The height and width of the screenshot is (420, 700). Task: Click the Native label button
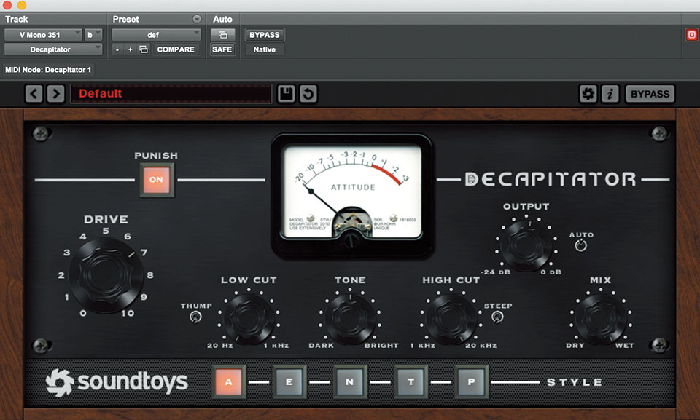click(264, 49)
